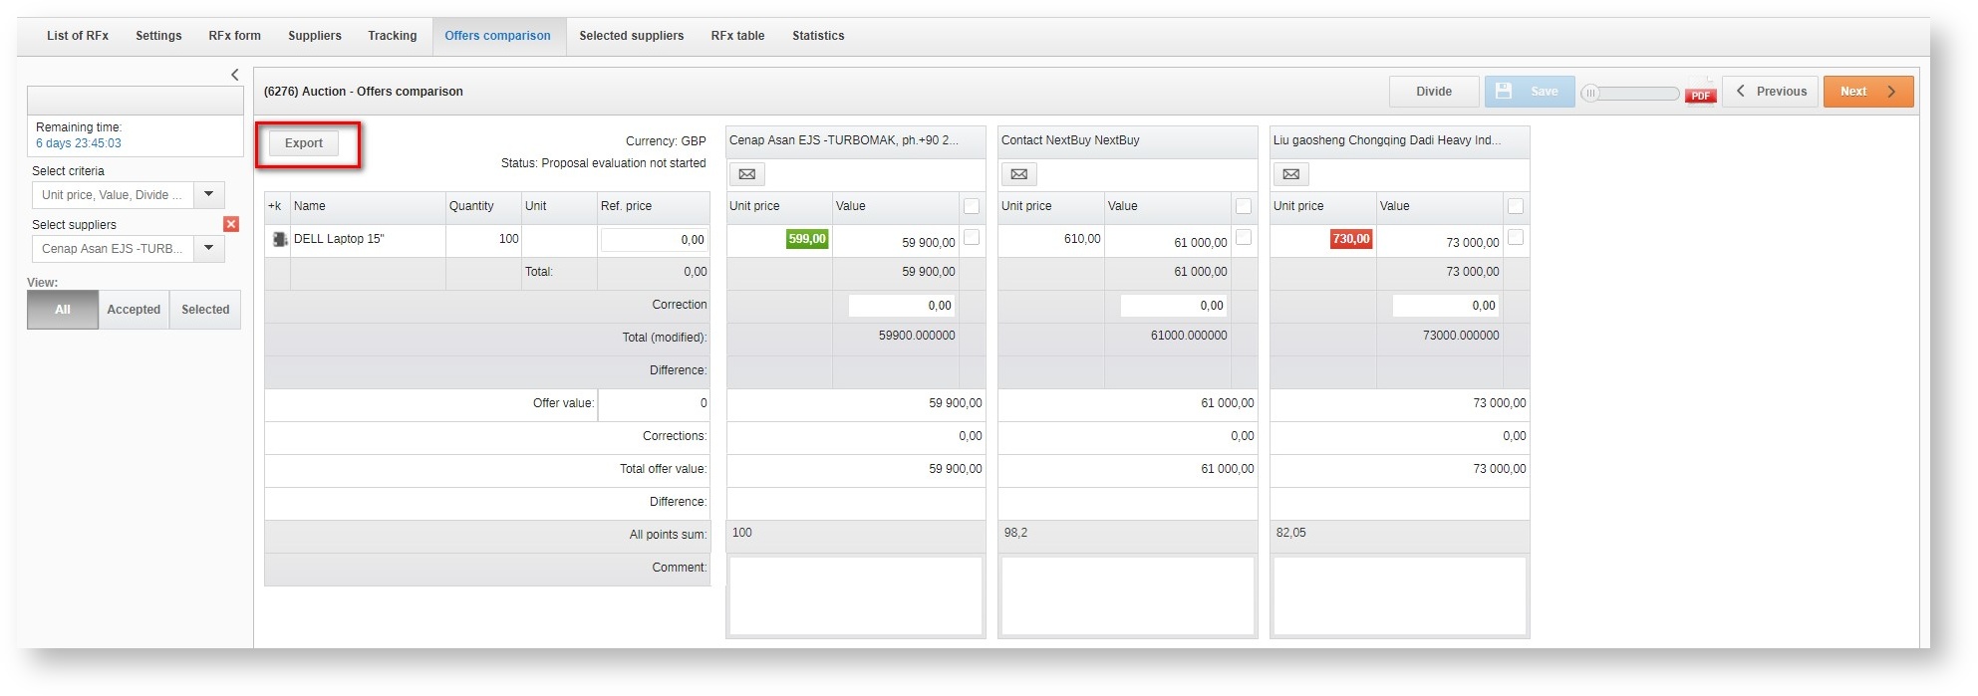This screenshot has width=1978, height=696.
Task: Click the red X beside Select suppliers
Action: click(x=231, y=224)
